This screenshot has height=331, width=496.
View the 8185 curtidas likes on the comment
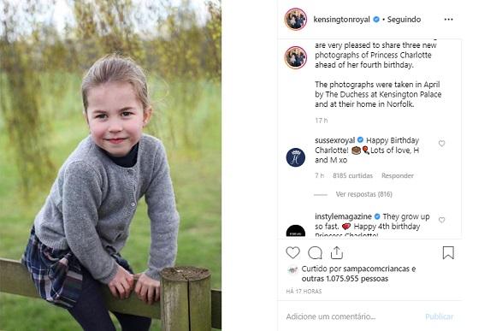tap(352, 175)
